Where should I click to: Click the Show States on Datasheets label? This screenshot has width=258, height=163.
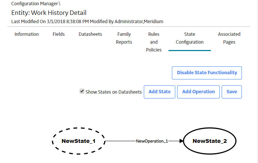(x=113, y=92)
